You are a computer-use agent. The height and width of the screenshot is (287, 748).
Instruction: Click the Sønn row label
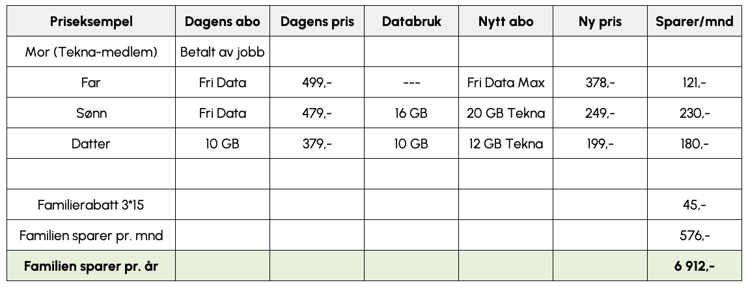coord(91,113)
